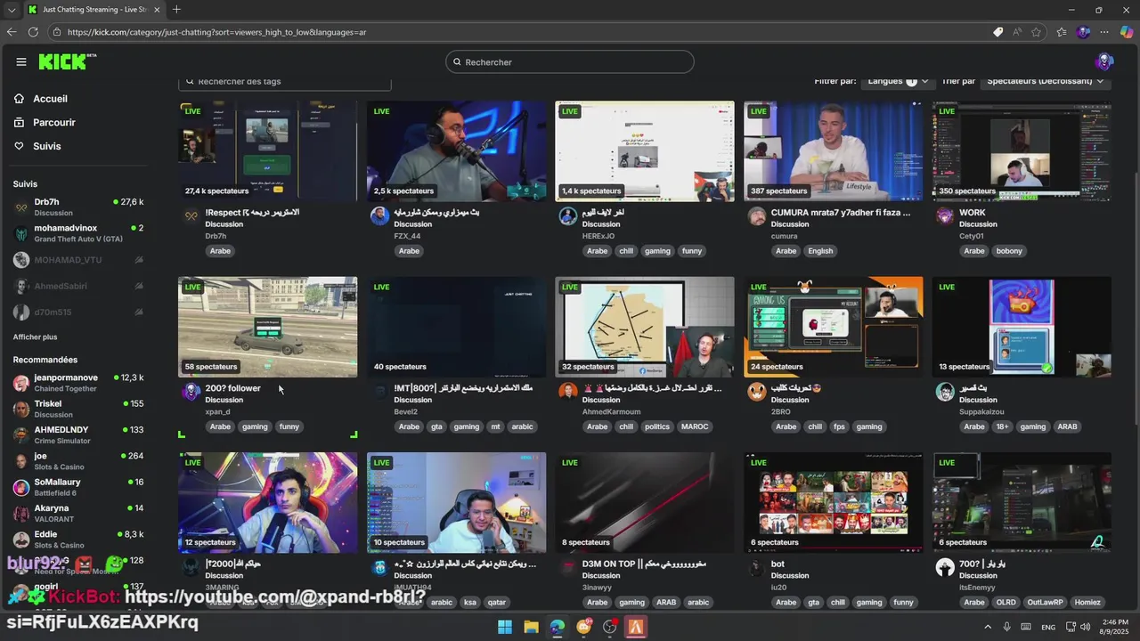Bookmark this page with the star icon
The width and height of the screenshot is (1140, 641).
pos(1037,32)
